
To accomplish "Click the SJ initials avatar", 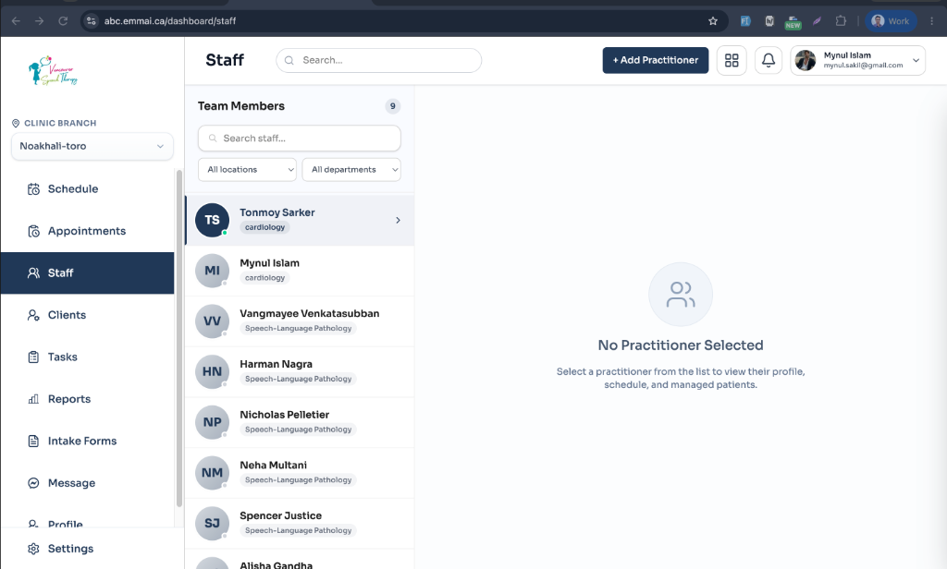I will (x=212, y=523).
